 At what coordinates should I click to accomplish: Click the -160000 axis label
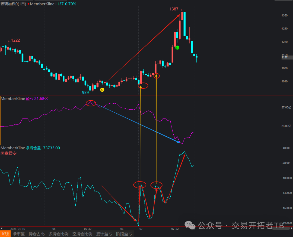(x=287, y=208)
